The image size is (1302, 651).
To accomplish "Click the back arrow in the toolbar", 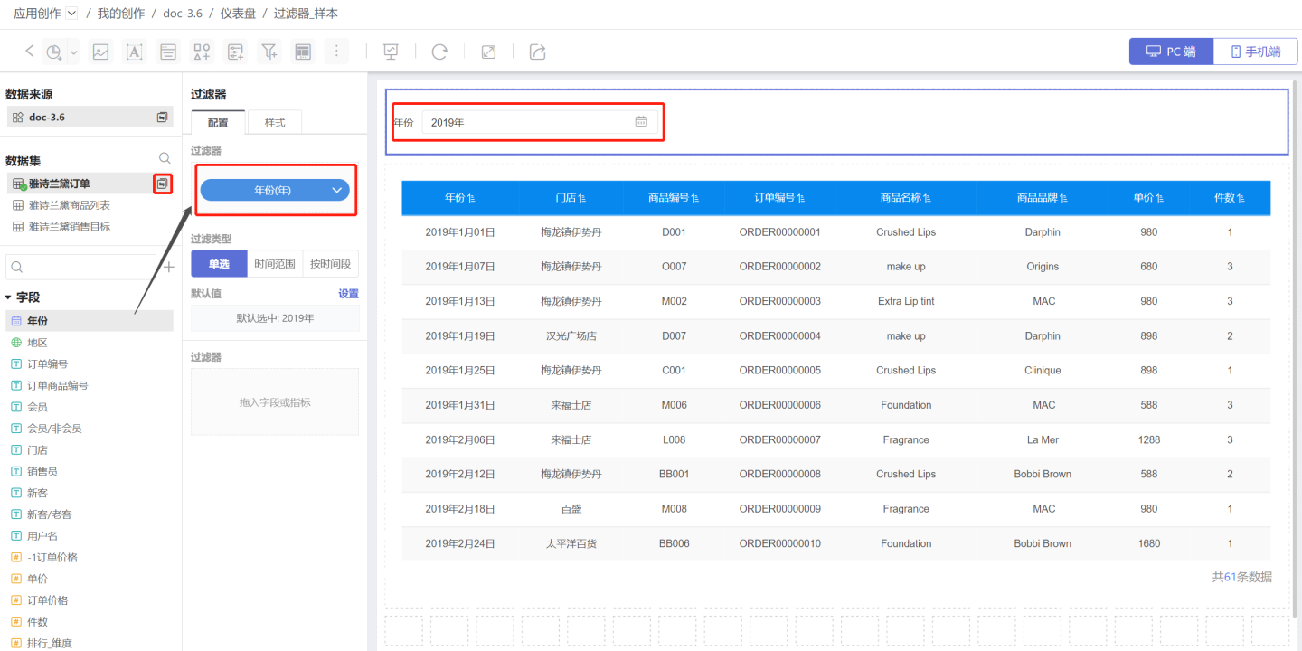I will 30,52.
